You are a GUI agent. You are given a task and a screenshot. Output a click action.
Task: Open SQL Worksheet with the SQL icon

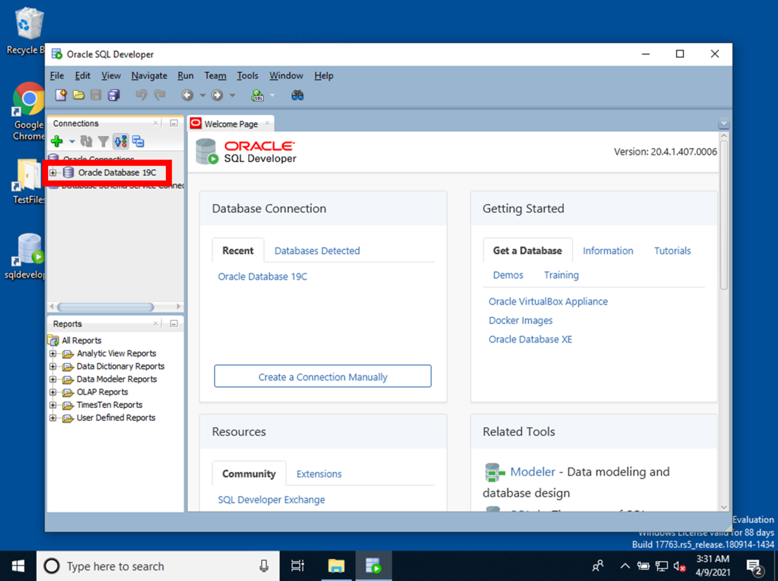pos(257,95)
